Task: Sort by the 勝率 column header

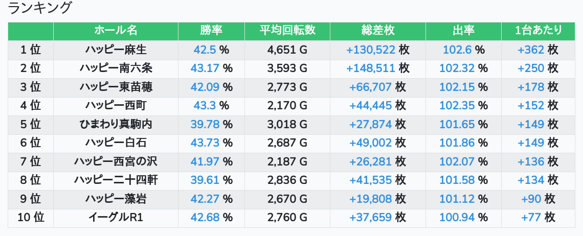Action: [x=211, y=31]
